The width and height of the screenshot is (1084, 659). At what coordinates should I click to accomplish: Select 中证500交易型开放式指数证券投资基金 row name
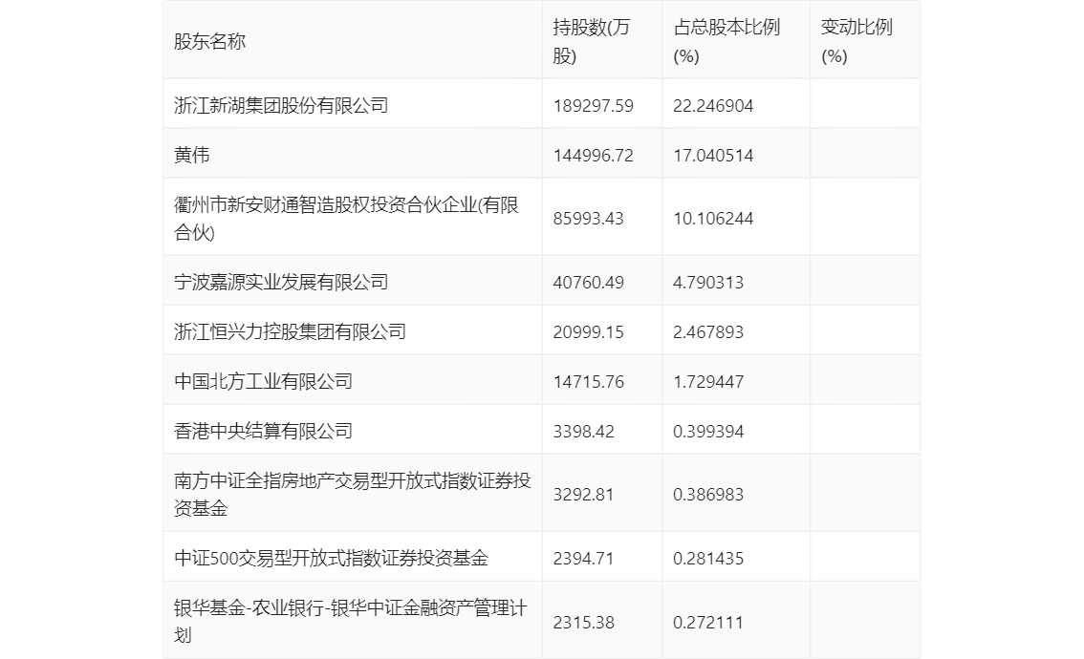point(331,558)
